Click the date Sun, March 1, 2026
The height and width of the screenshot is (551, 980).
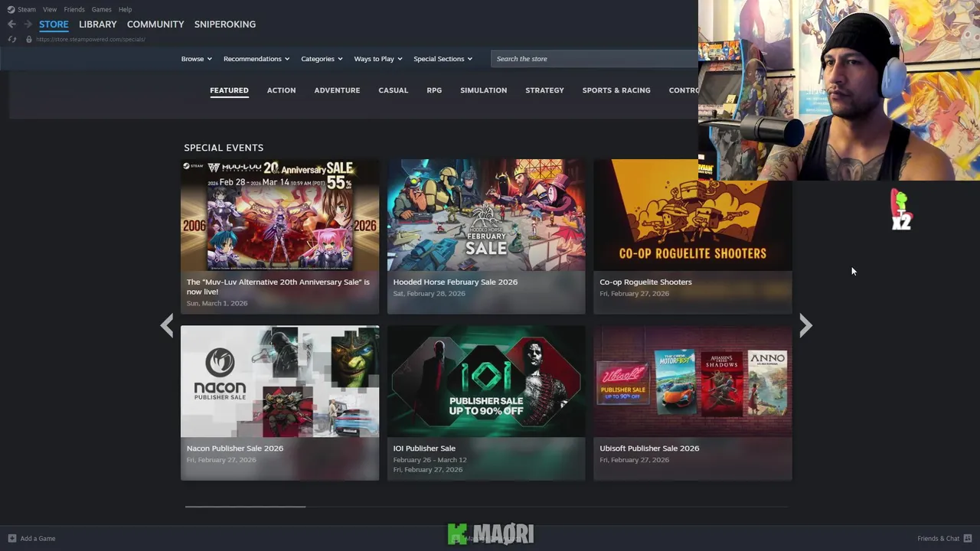(217, 303)
